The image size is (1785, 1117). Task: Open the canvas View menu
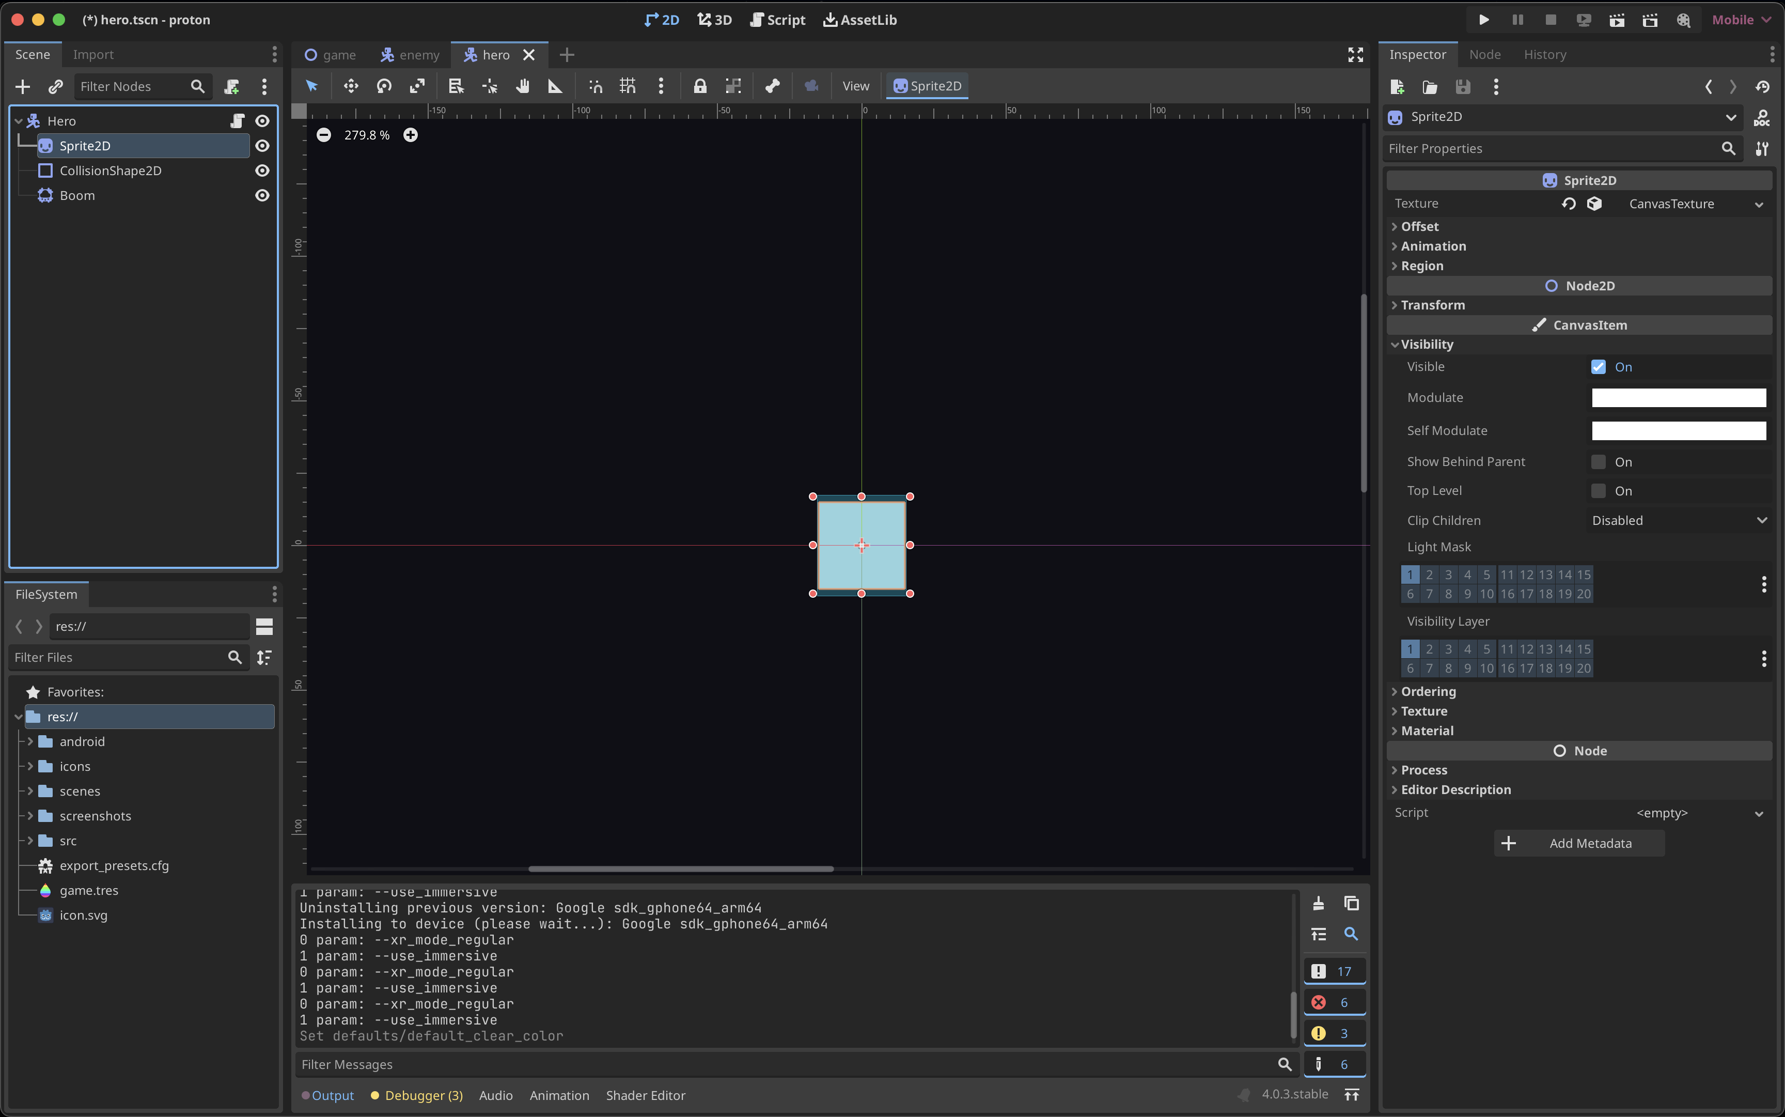coord(856,86)
